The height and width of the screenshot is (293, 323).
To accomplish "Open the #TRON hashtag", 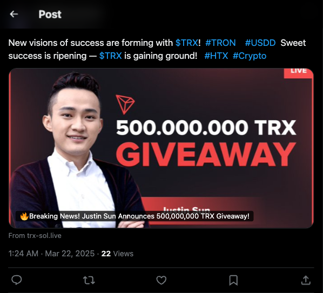I will (220, 43).
